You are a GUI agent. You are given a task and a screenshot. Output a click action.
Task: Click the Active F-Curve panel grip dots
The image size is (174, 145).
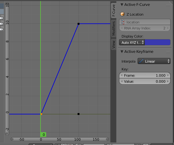(x=168, y=5)
